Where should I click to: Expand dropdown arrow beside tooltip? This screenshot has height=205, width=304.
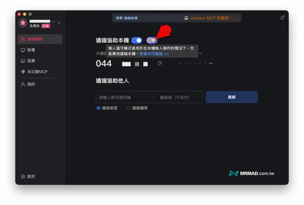[201, 53]
